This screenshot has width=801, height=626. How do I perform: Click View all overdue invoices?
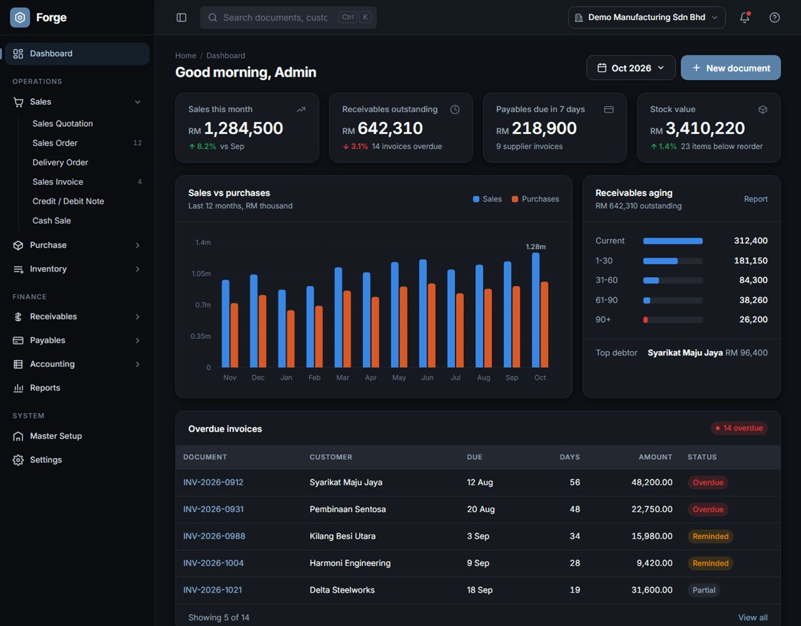tap(753, 617)
